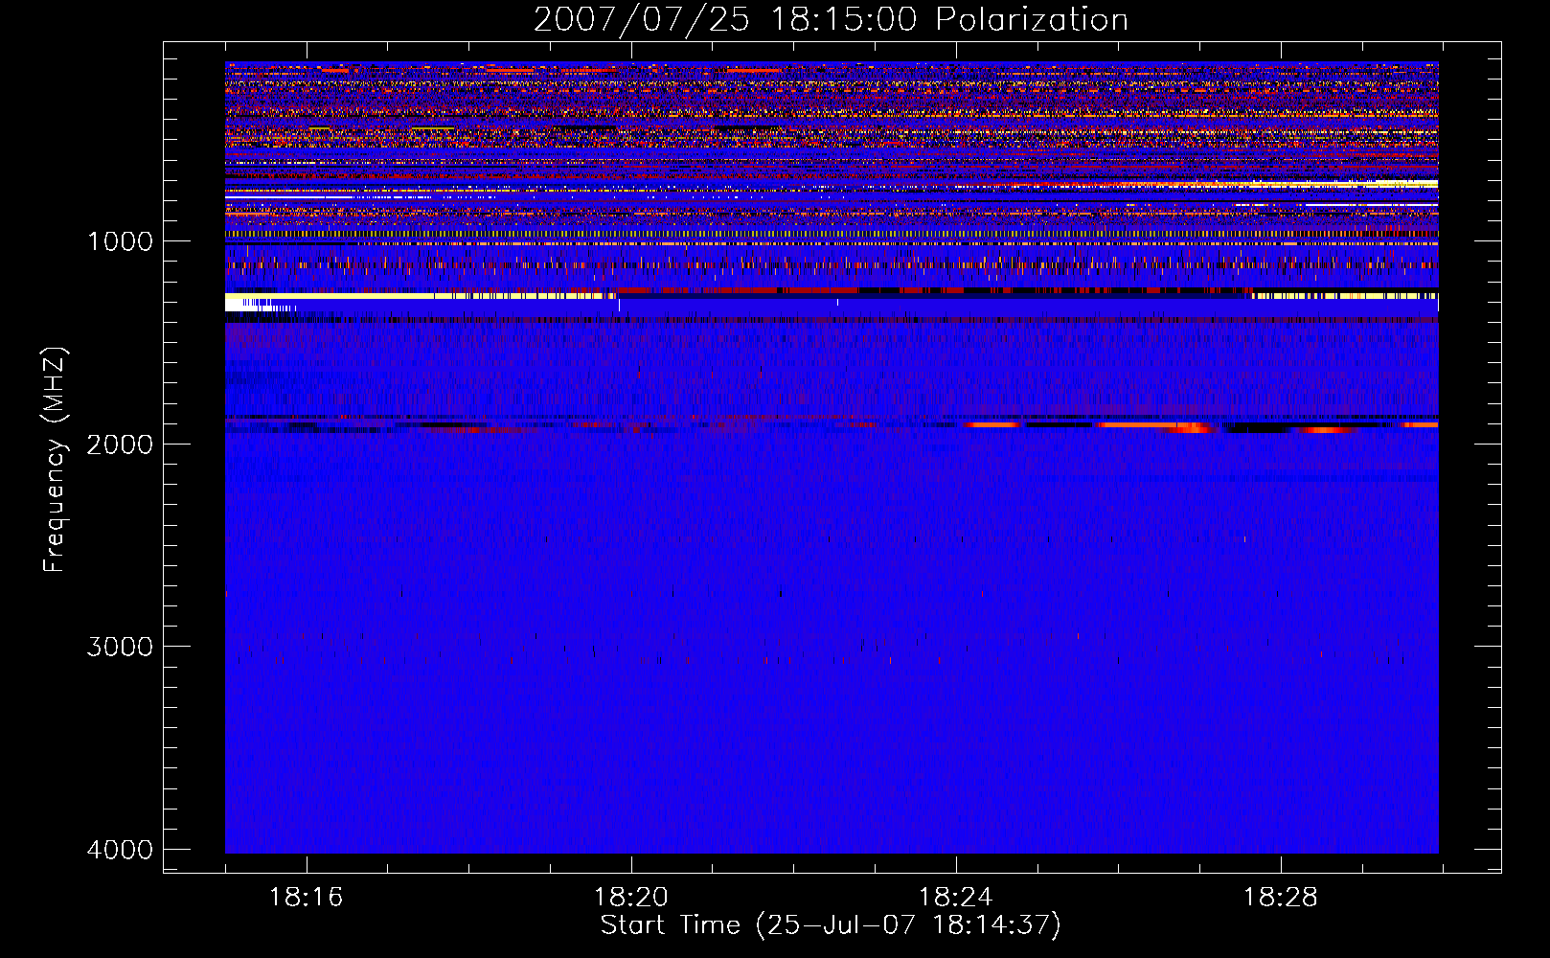This screenshot has width=1550, height=958.
Task: Click the 18:16 time tick label
Action: pos(307,898)
